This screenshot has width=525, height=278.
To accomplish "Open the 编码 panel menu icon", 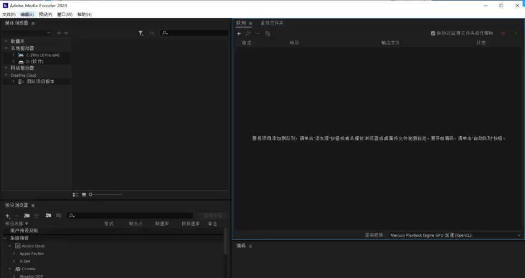I will pos(250,246).
